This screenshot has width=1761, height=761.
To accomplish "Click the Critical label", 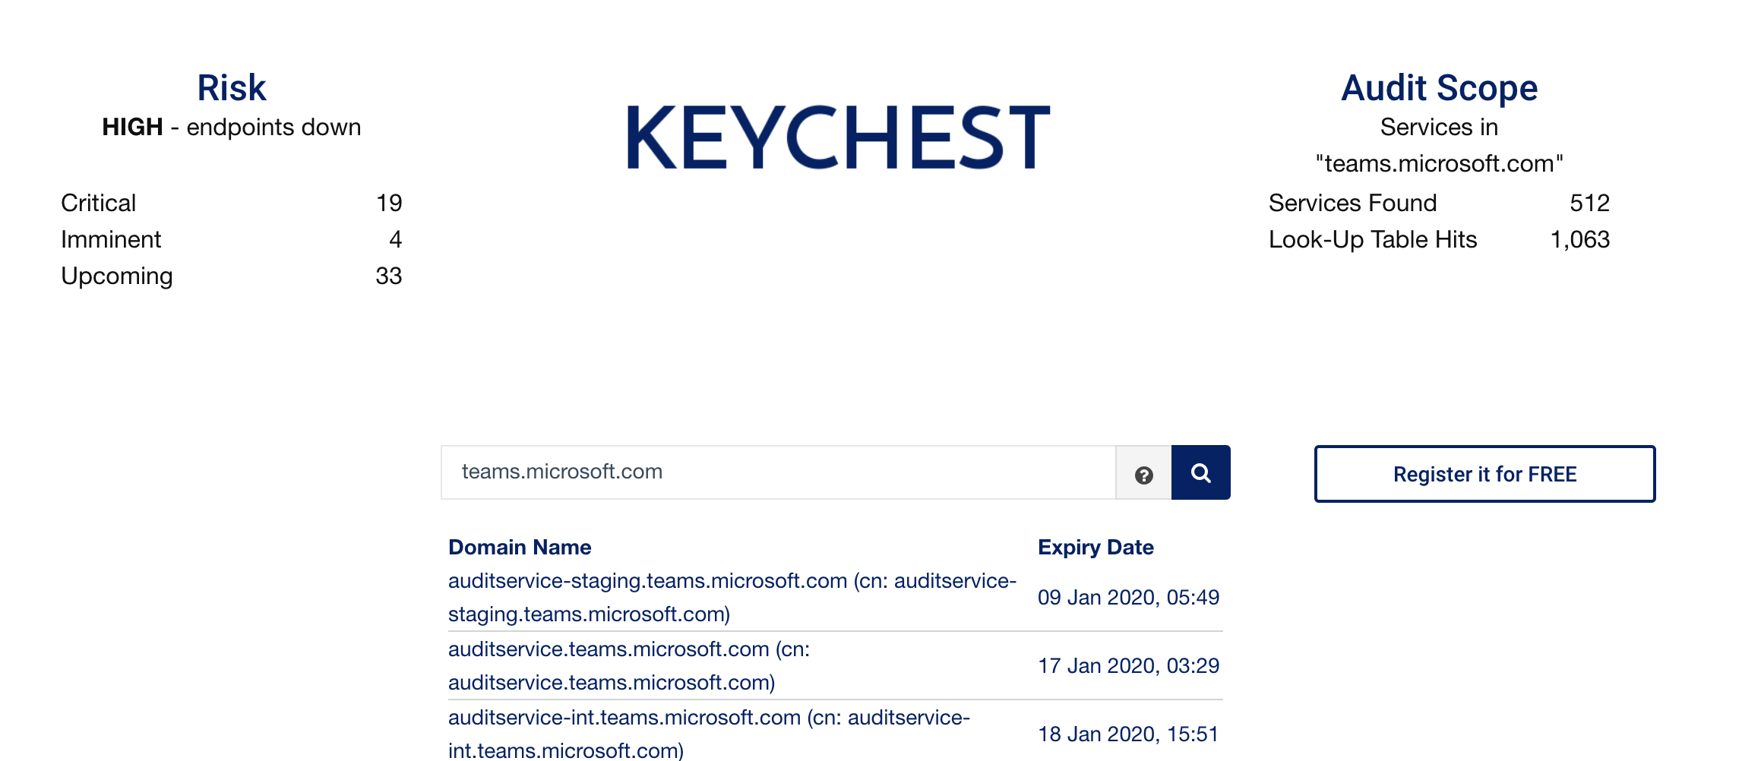I will [98, 203].
